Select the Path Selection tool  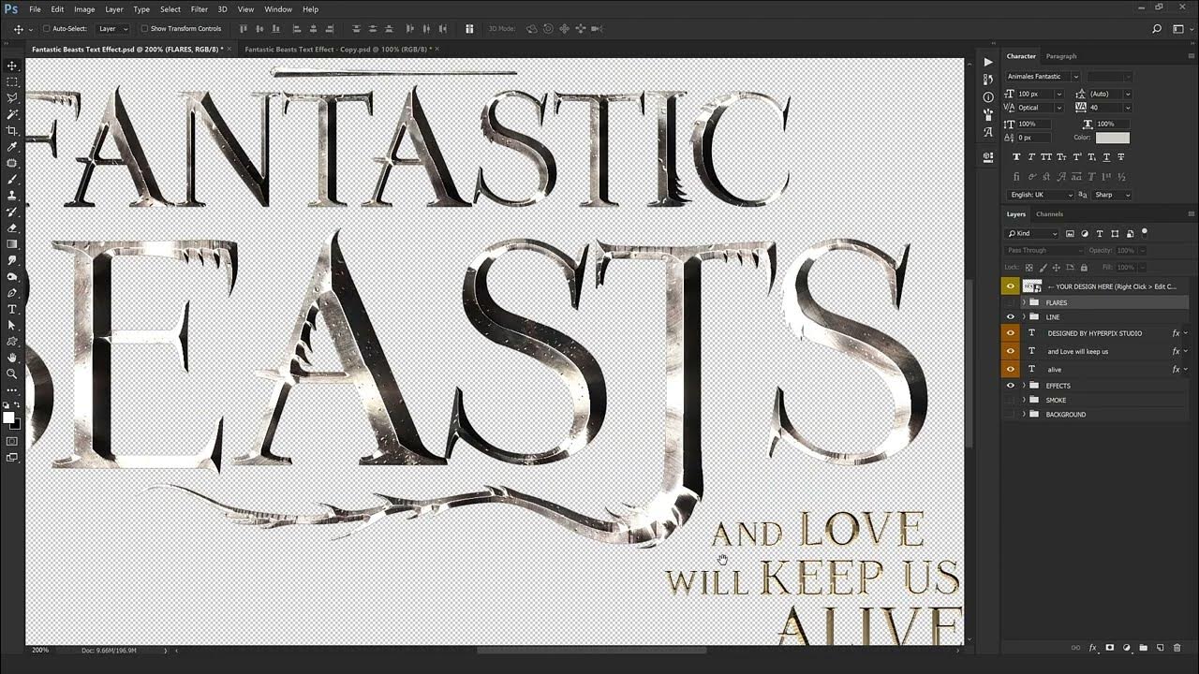[x=12, y=325]
